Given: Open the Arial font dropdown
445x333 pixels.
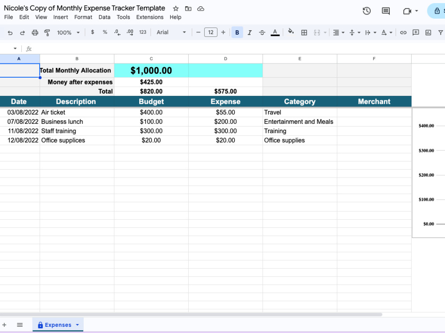Looking at the screenshot, I should coord(171,32).
